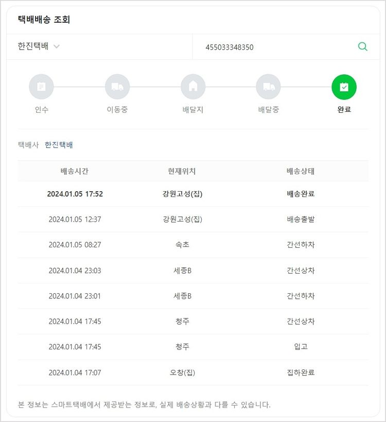The height and width of the screenshot is (422, 386).
Task: Select the 집하완료 status cell
Action: point(301,373)
